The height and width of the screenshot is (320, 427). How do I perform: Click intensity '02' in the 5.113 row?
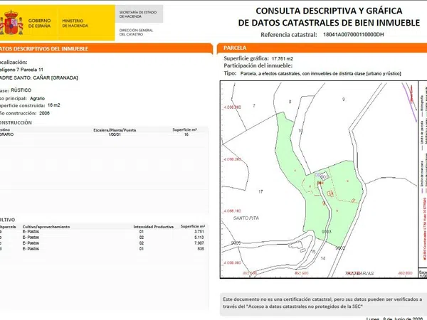point(142,238)
